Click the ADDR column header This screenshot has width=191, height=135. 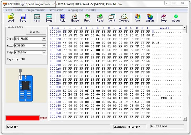tap(55, 28)
